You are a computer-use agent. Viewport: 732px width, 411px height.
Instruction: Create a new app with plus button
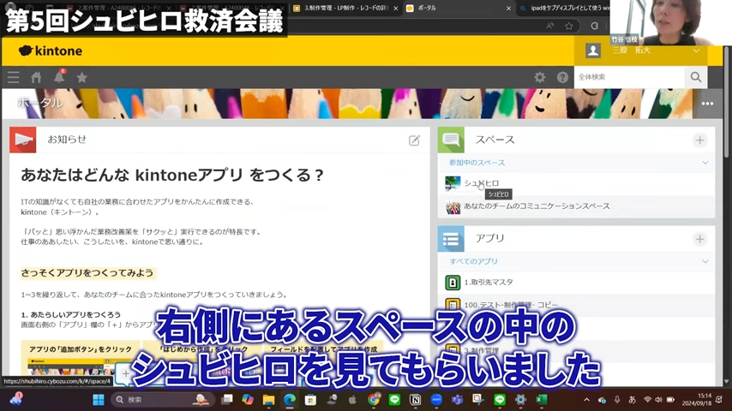tap(700, 239)
